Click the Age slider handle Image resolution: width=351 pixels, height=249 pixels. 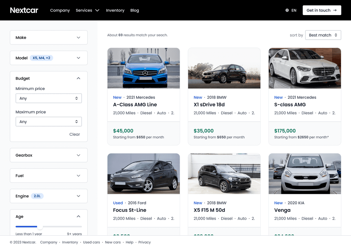(x=40, y=227)
